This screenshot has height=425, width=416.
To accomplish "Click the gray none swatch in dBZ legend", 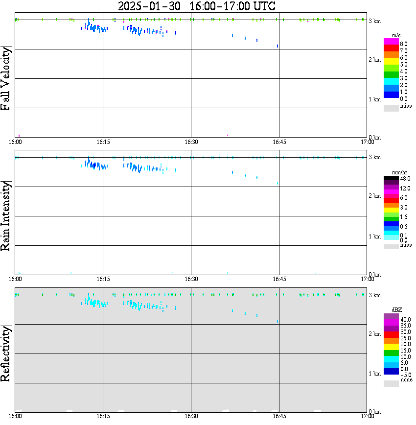I will [x=391, y=383].
